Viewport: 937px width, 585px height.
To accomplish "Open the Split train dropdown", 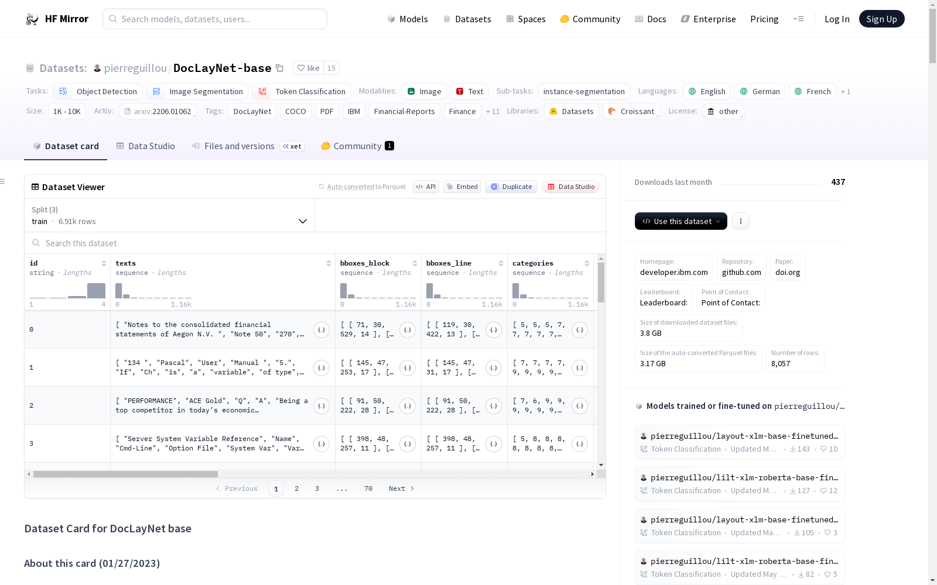I will pyautogui.click(x=170, y=215).
